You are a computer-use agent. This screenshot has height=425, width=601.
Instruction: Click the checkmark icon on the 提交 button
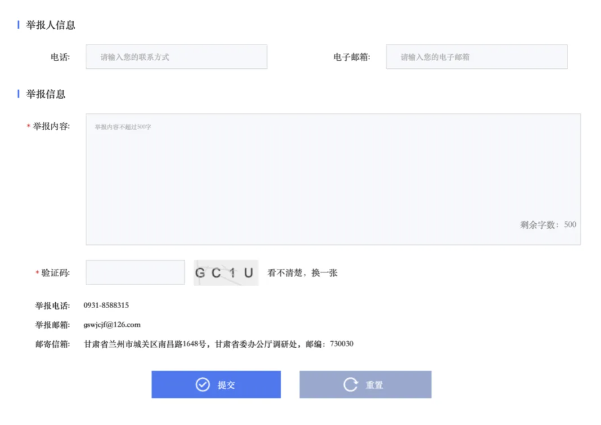[202, 385]
